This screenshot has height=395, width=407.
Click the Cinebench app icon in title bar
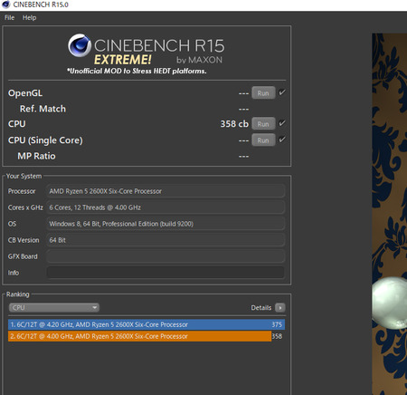tap(5, 5)
